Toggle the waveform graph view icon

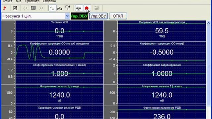[52, 8]
